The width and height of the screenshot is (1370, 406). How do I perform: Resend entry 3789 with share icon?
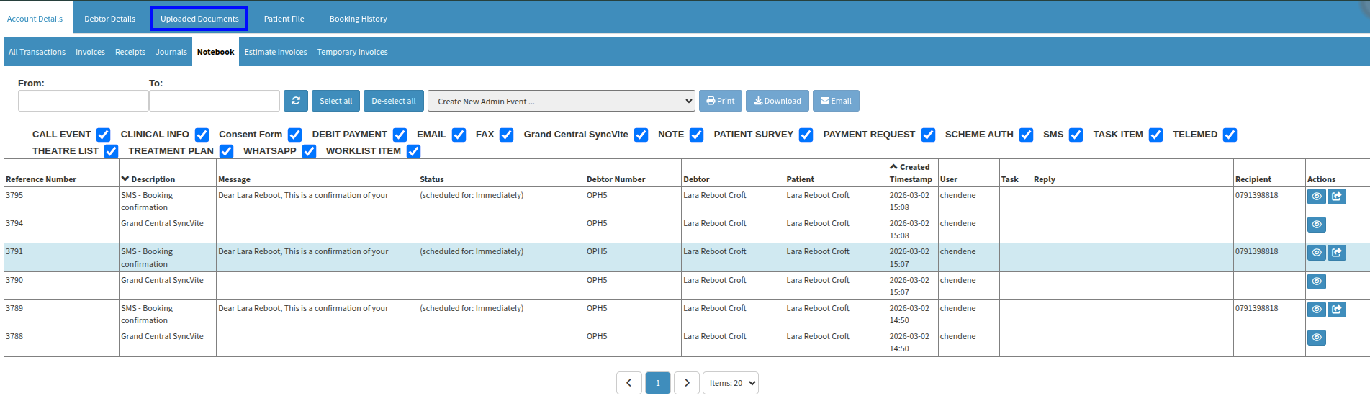1337,310
